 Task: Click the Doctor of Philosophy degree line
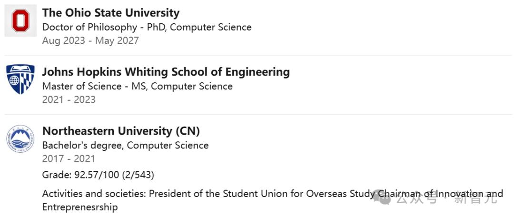[147, 27]
